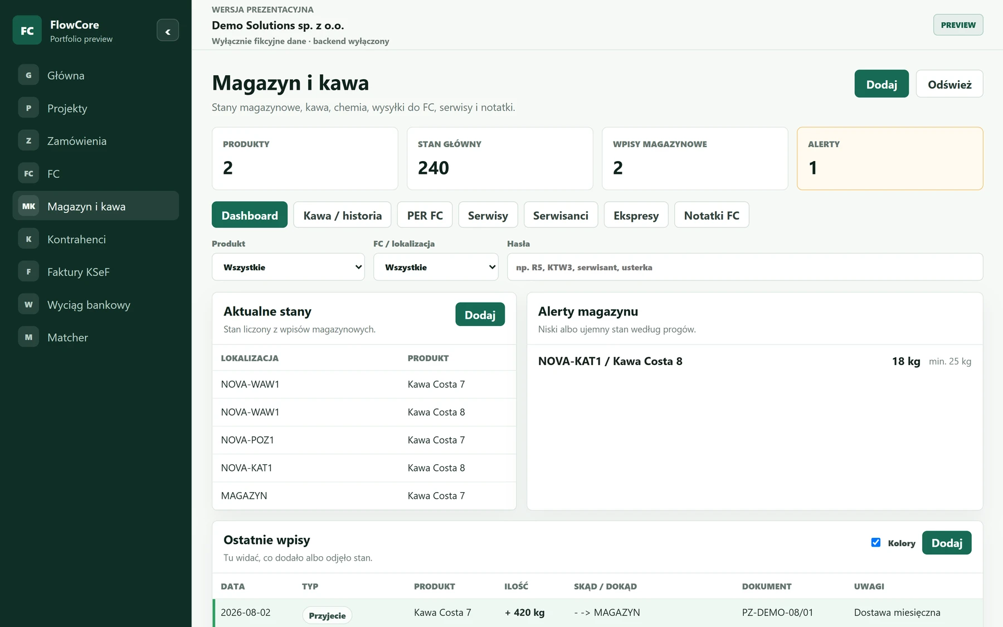
Task: Click the NOVA-KAT1 / Kawa Costa 8 alert
Action: click(x=754, y=361)
